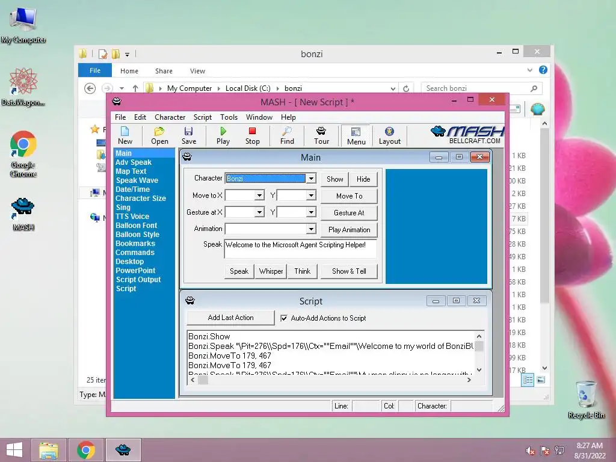Select Balloon Style panel entry

137,235
